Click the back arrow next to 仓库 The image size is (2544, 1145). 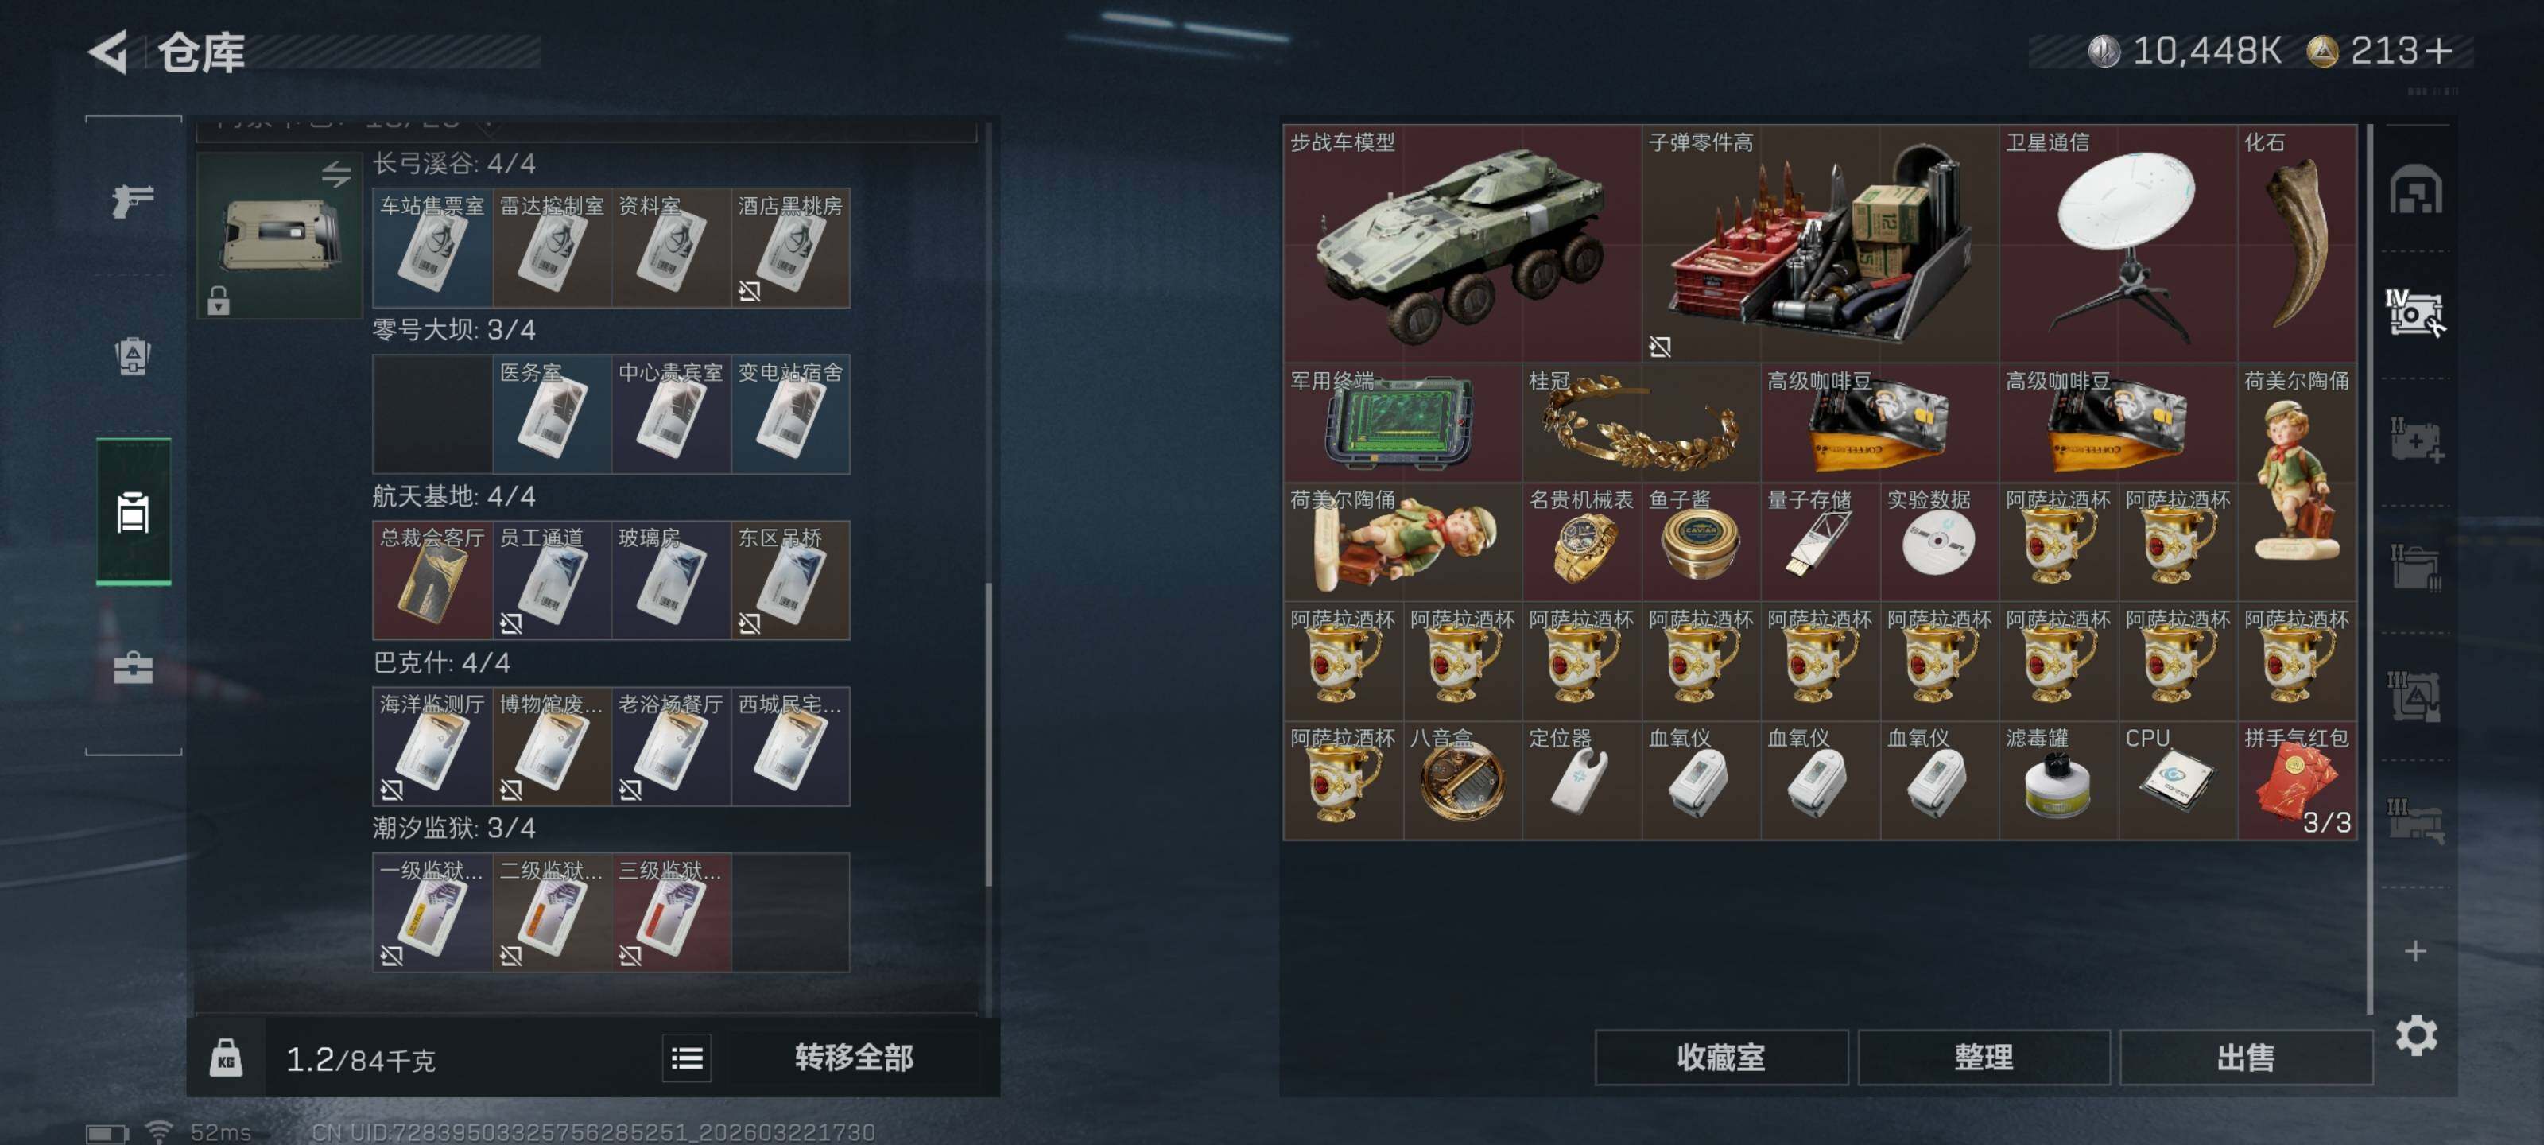click(107, 52)
